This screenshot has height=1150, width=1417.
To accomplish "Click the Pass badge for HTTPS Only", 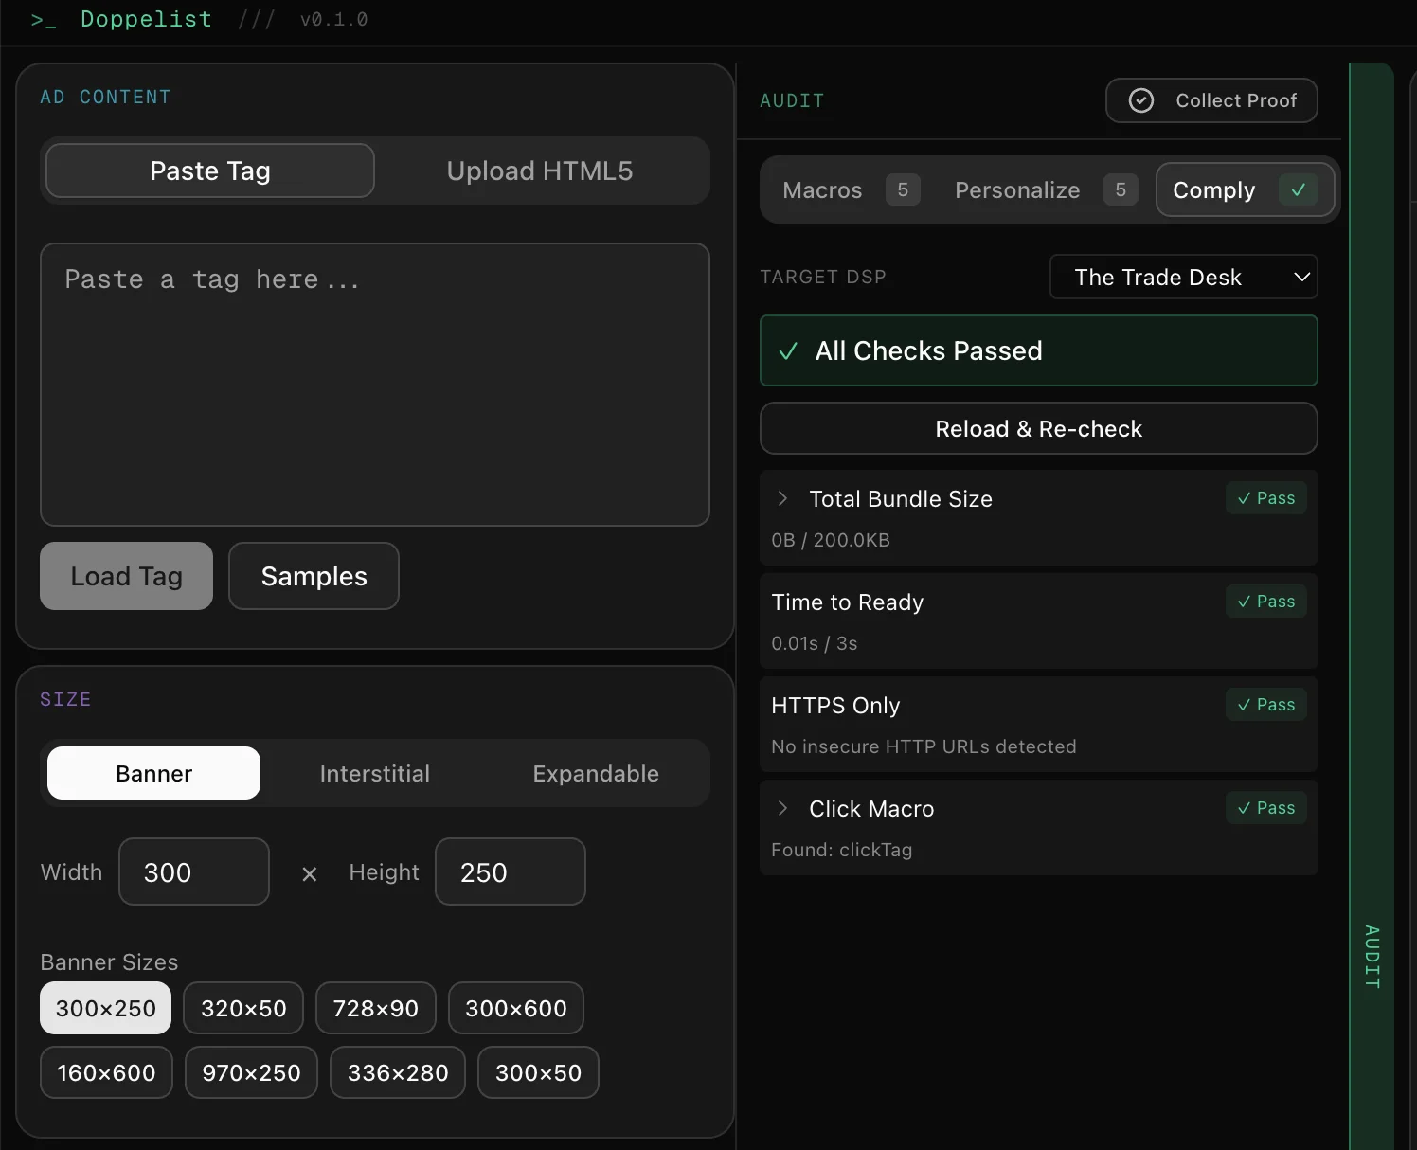I will (x=1265, y=705).
